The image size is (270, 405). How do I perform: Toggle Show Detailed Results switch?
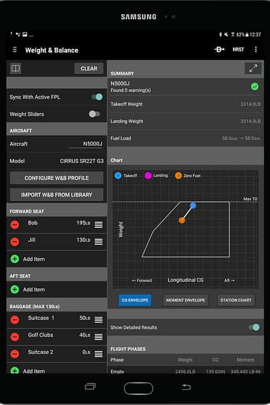[254, 327]
